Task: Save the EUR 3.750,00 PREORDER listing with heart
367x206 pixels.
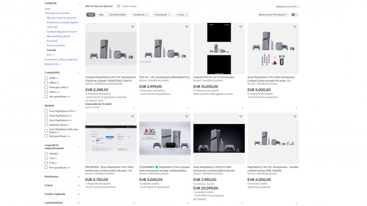Action: pyautogui.click(x=133, y=117)
